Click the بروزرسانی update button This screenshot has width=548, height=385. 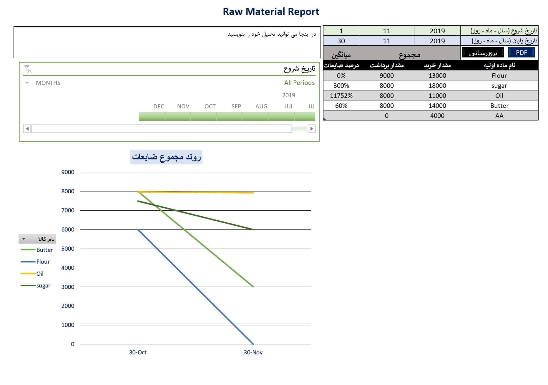(483, 53)
